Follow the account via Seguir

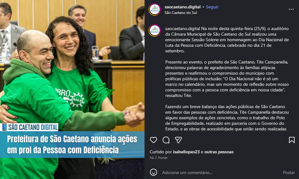212,7
